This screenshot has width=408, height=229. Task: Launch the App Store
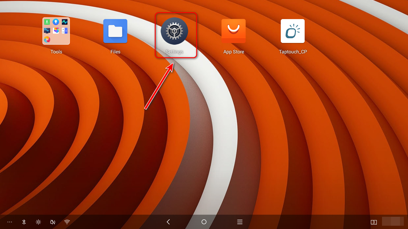pos(234,31)
